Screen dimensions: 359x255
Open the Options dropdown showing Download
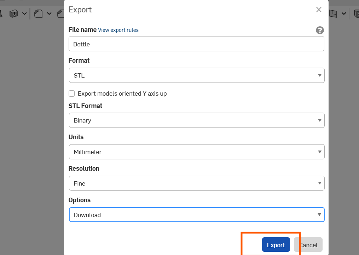click(x=196, y=215)
